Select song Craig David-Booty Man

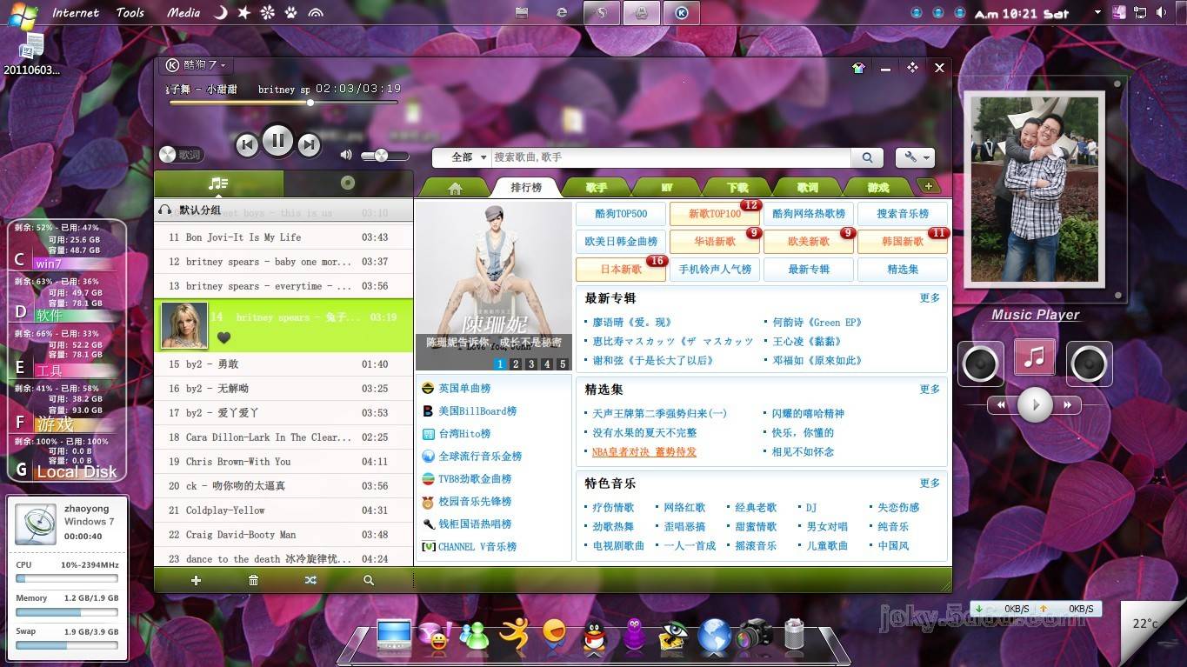pyautogui.click(x=283, y=535)
